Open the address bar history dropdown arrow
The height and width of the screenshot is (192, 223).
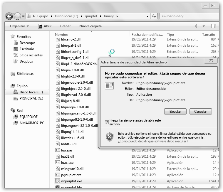[x=147, y=16]
